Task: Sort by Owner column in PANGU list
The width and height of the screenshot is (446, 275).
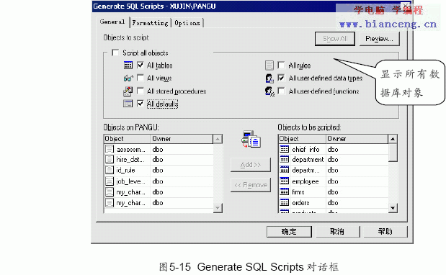Action: (x=182, y=139)
